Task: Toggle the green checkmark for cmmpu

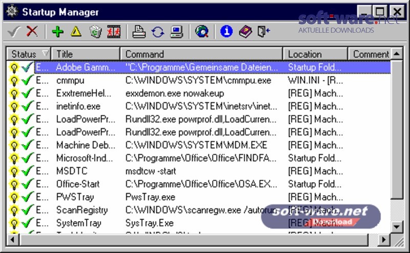Action: [28, 80]
